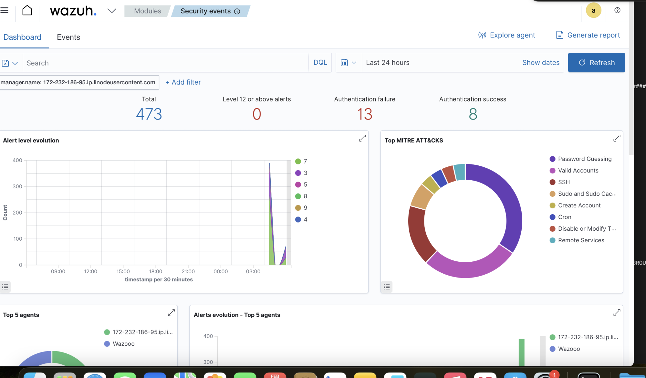Screen dimensions: 646x378
Task: Click Level 12 or above alerts value 0
Action: tap(257, 114)
